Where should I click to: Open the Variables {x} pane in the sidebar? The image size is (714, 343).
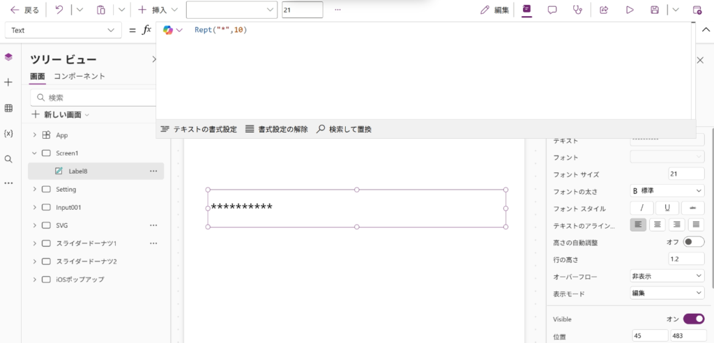click(x=8, y=133)
